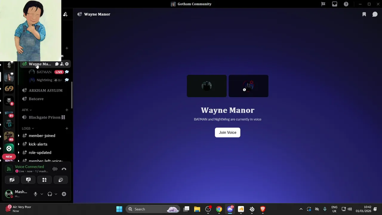Click the Wayne Manor channel header title
This screenshot has width=382, height=215.
click(97, 14)
